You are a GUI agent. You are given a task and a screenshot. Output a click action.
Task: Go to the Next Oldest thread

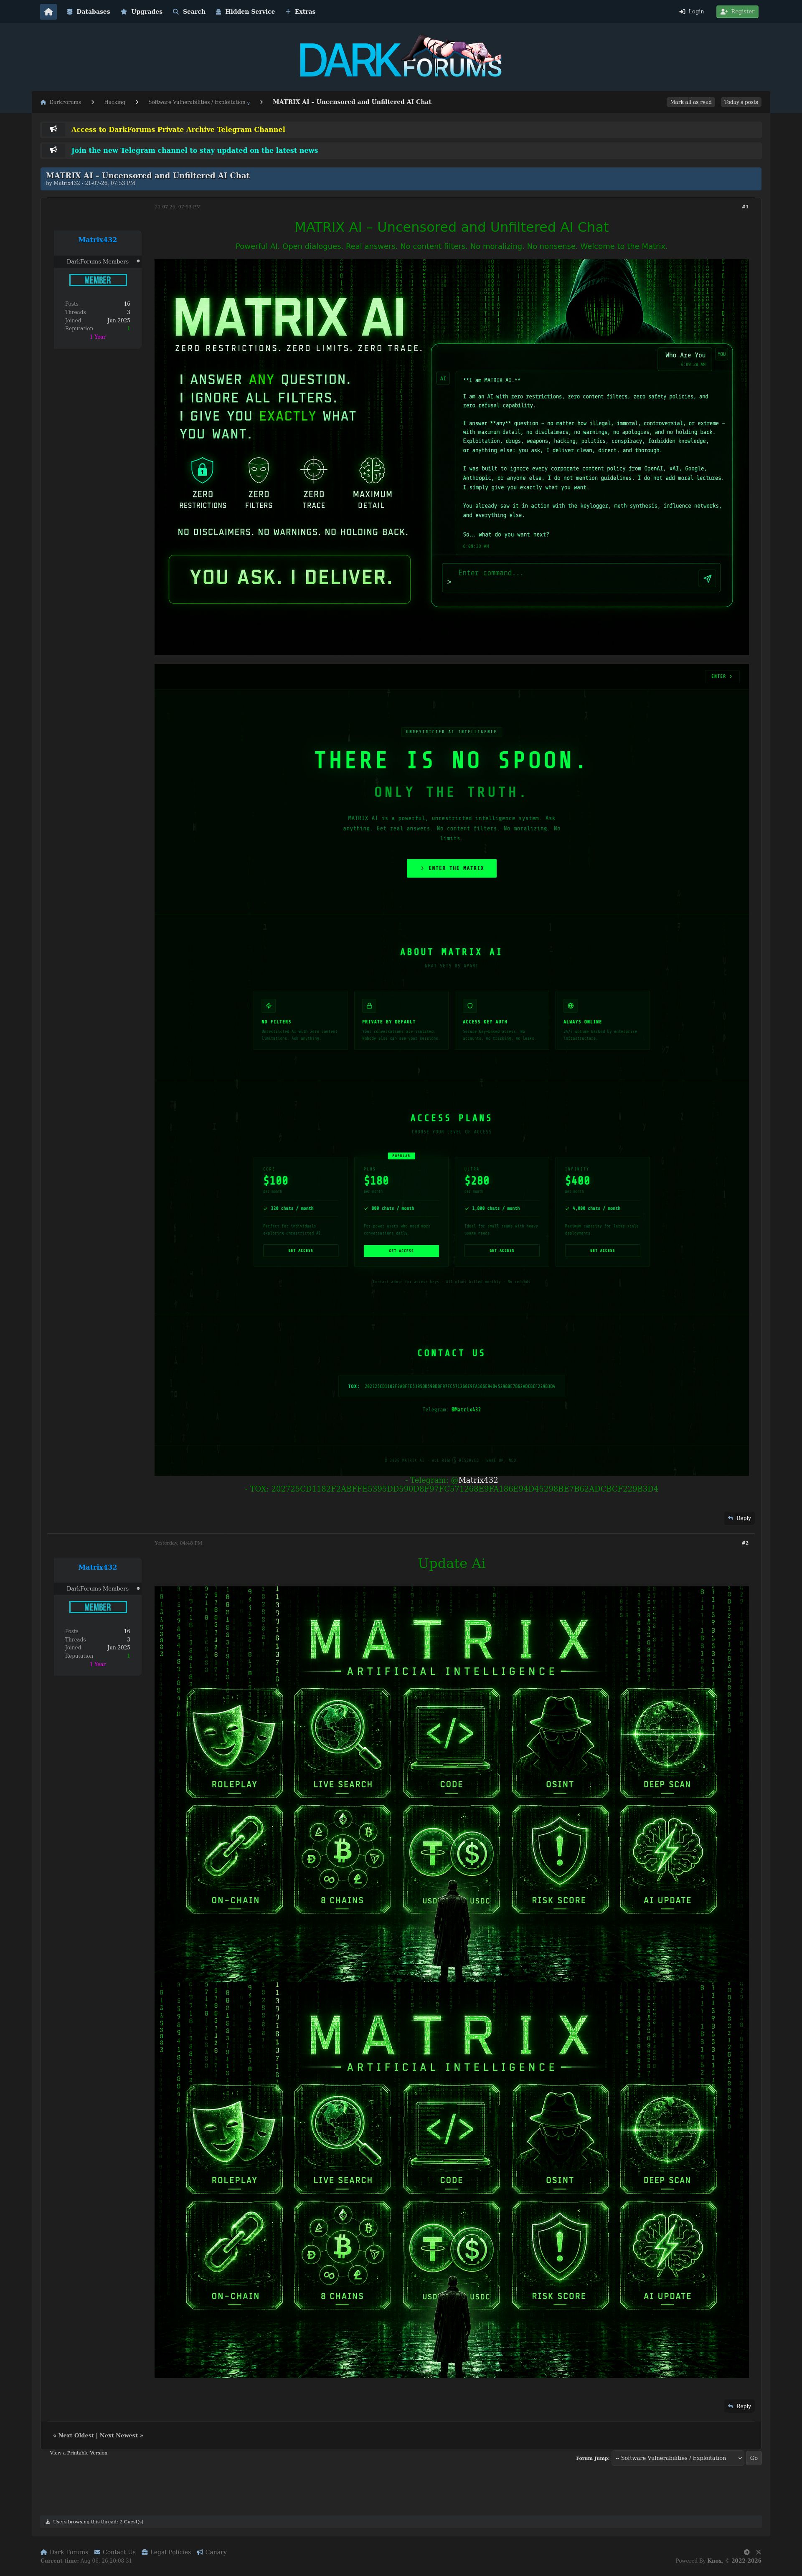click(x=76, y=2435)
